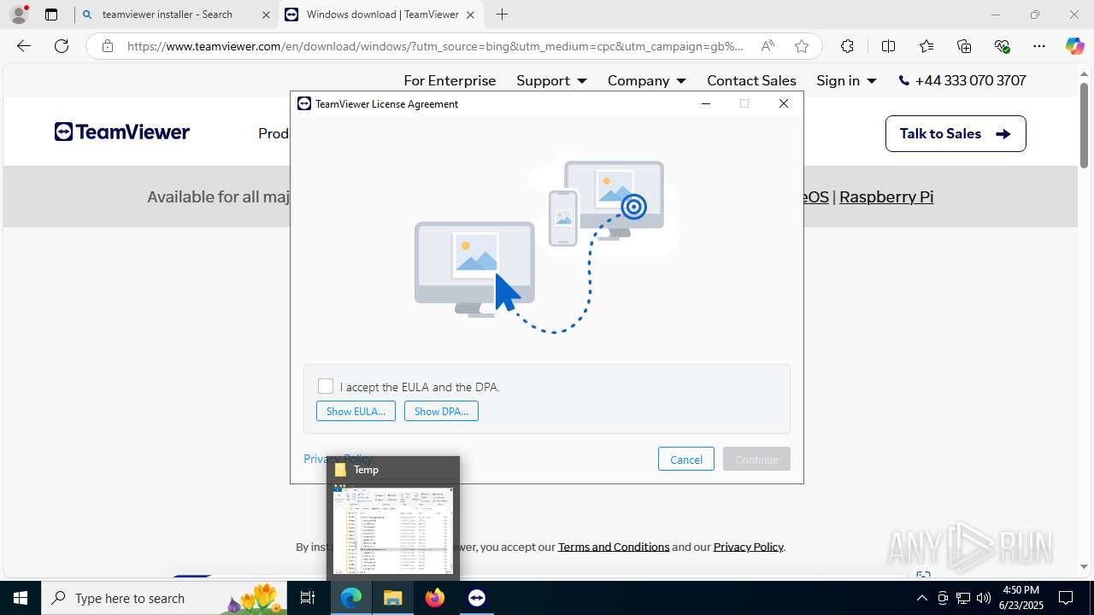Viewport: 1094px width, 615px height.
Task: Open the tab actions menu icon
Action: pyautogui.click(x=51, y=15)
